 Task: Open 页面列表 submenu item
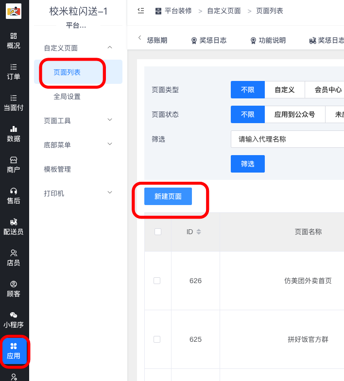point(78,72)
